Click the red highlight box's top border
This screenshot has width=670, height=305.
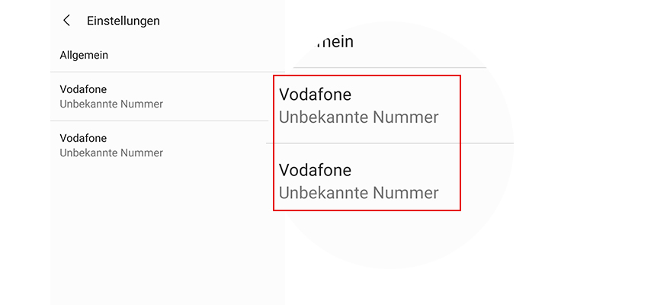tap(367, 75)
